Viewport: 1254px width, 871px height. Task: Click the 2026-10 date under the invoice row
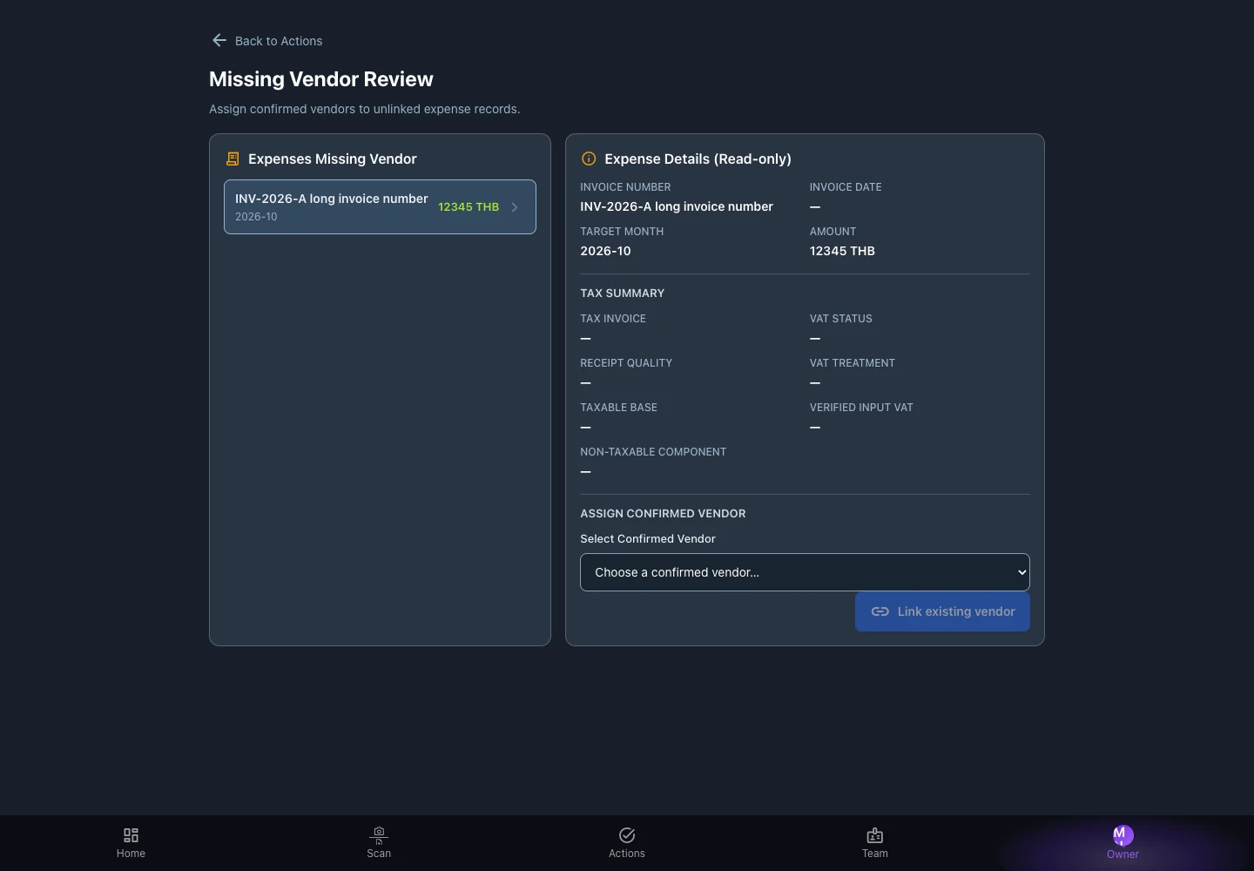(x=256, y=217)
